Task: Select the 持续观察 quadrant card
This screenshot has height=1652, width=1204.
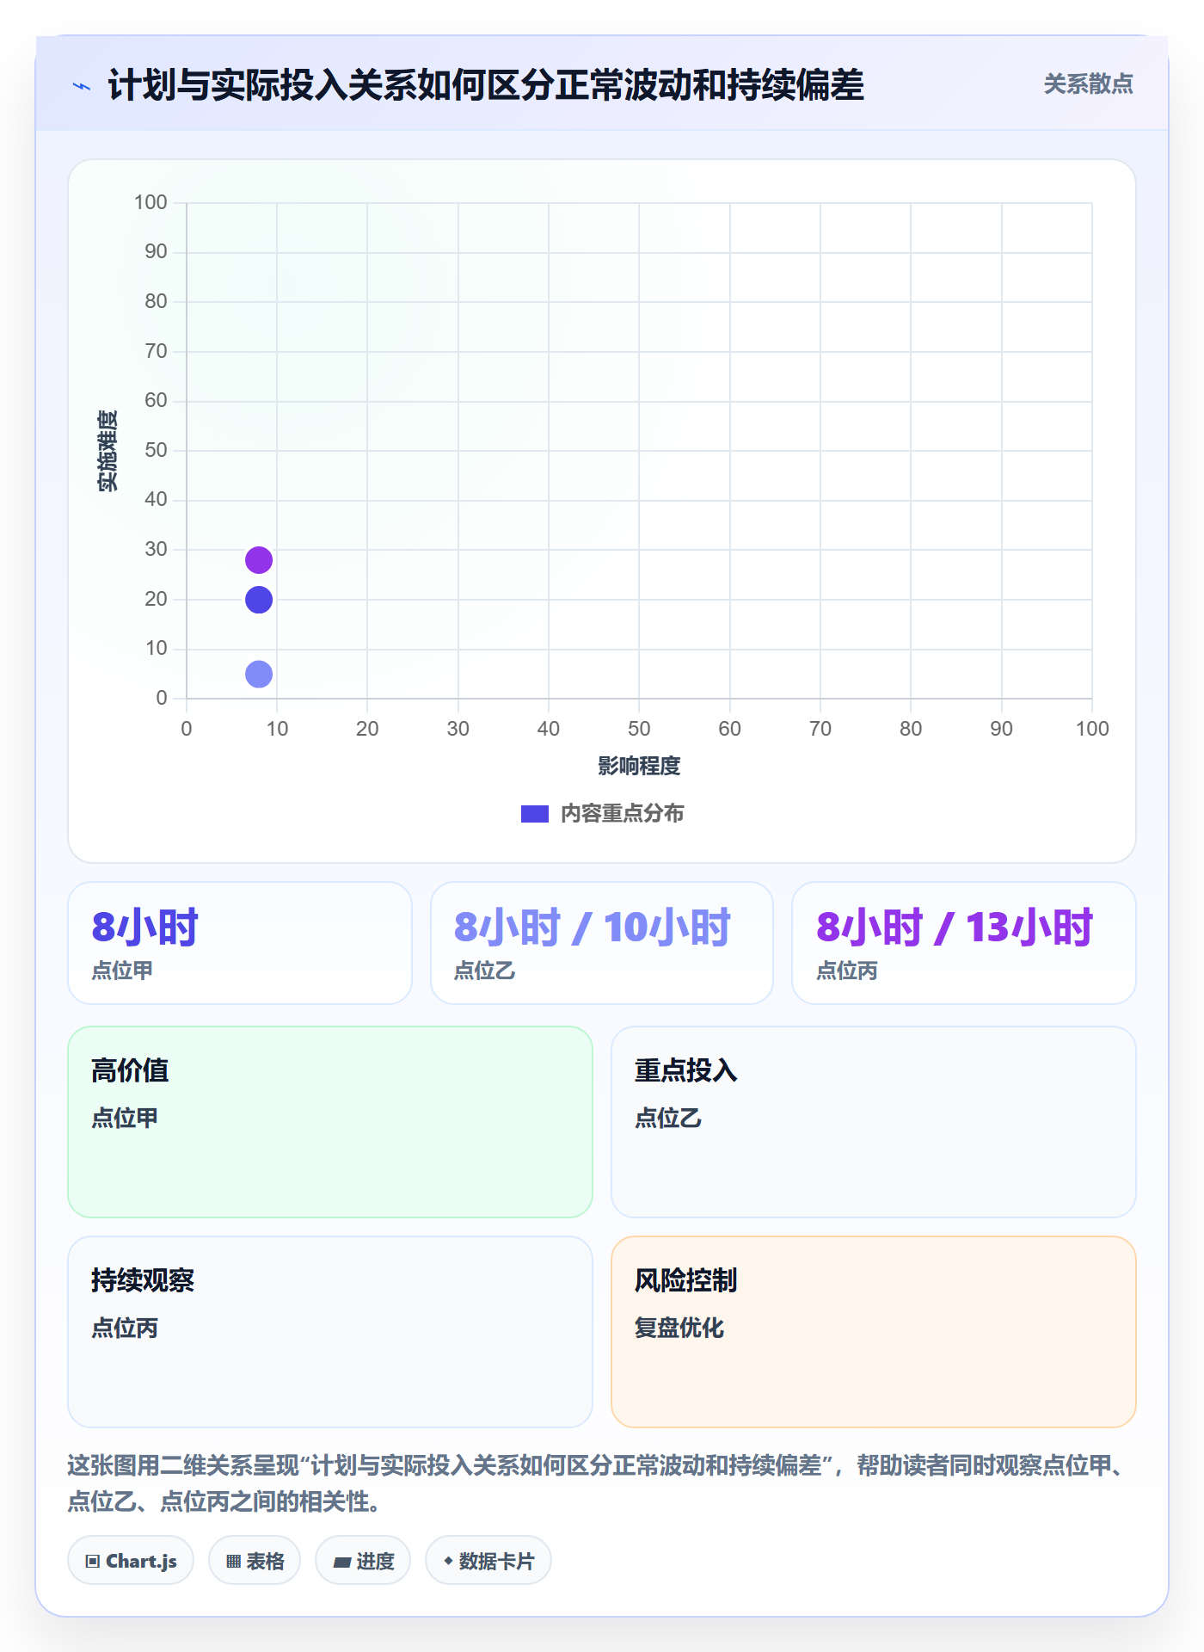Action: [x=330, y=1332]
